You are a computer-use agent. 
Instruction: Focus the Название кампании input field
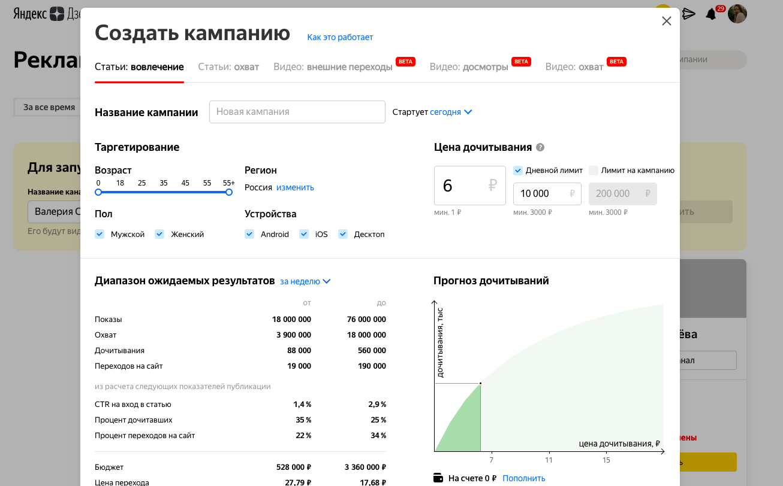297,112
